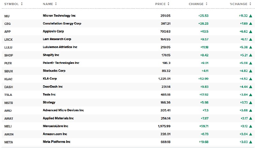This screenshot has height=148, width=255.
Task: Click the green up triangle in META row
Action: click(251, 142)
